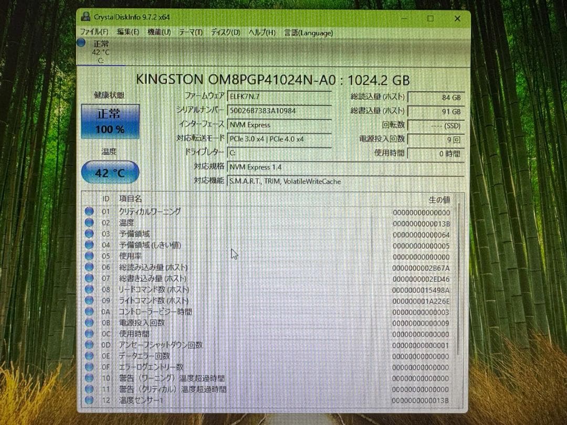Click the blue status dot beside クリティカルワーニング
The width and height of the screenshot is (567, 425).
(x=89, y=211)
